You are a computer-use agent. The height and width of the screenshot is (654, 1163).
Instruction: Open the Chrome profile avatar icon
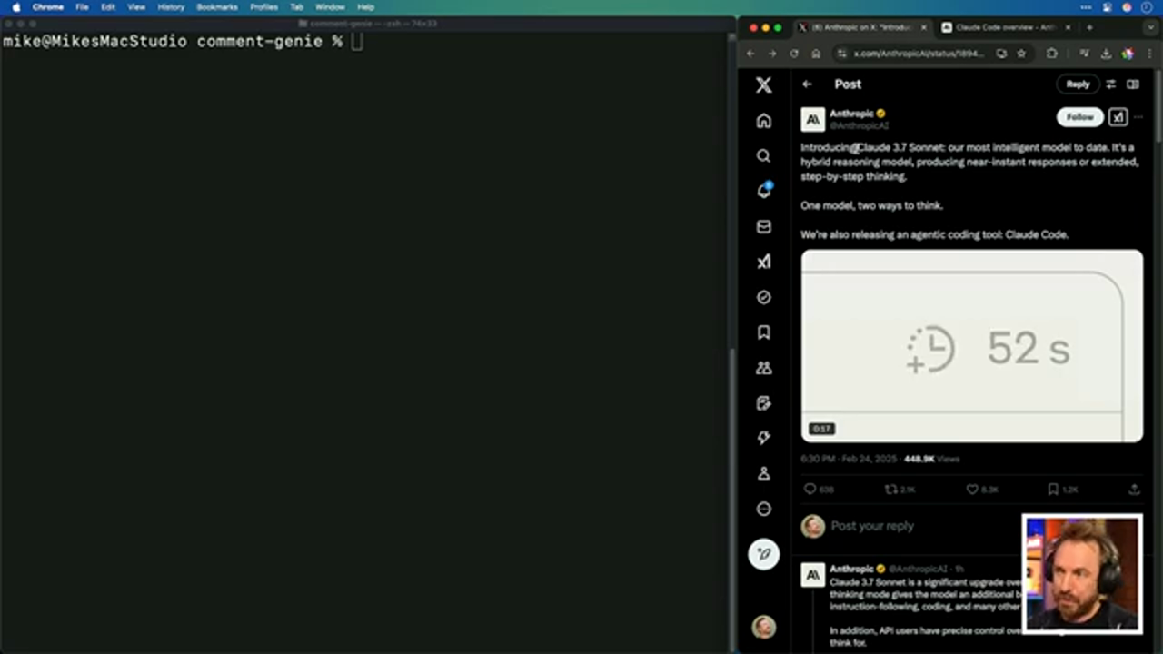(x=1128, y=54)
